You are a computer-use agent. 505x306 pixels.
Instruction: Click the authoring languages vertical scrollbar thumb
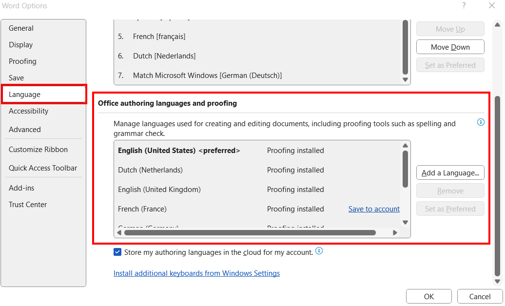pos(406,169)
